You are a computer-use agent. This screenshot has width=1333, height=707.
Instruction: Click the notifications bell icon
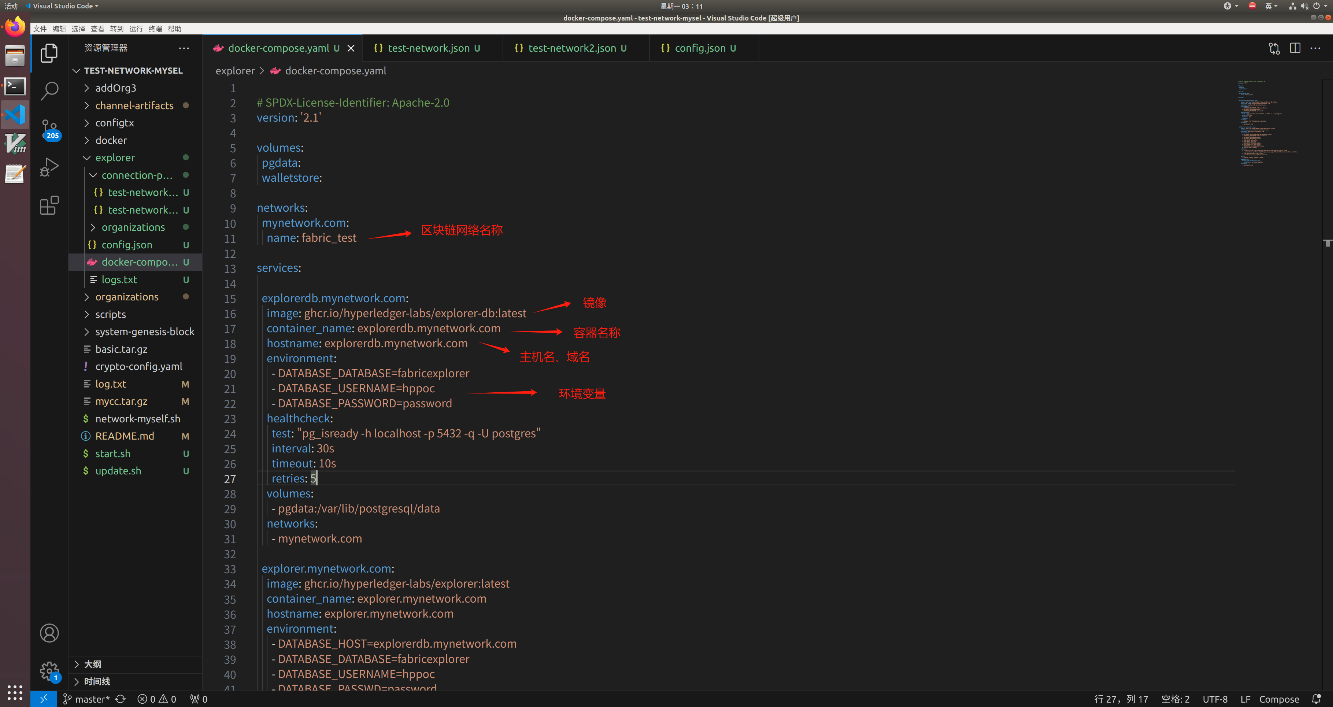(1317, 699)
